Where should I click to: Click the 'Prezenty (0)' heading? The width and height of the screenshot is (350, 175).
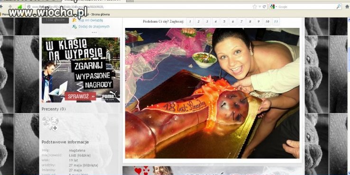[54, 109]
